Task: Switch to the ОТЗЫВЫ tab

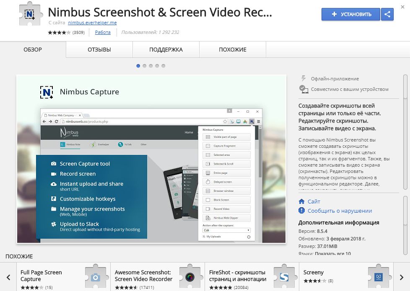Action: coord(99,49)
